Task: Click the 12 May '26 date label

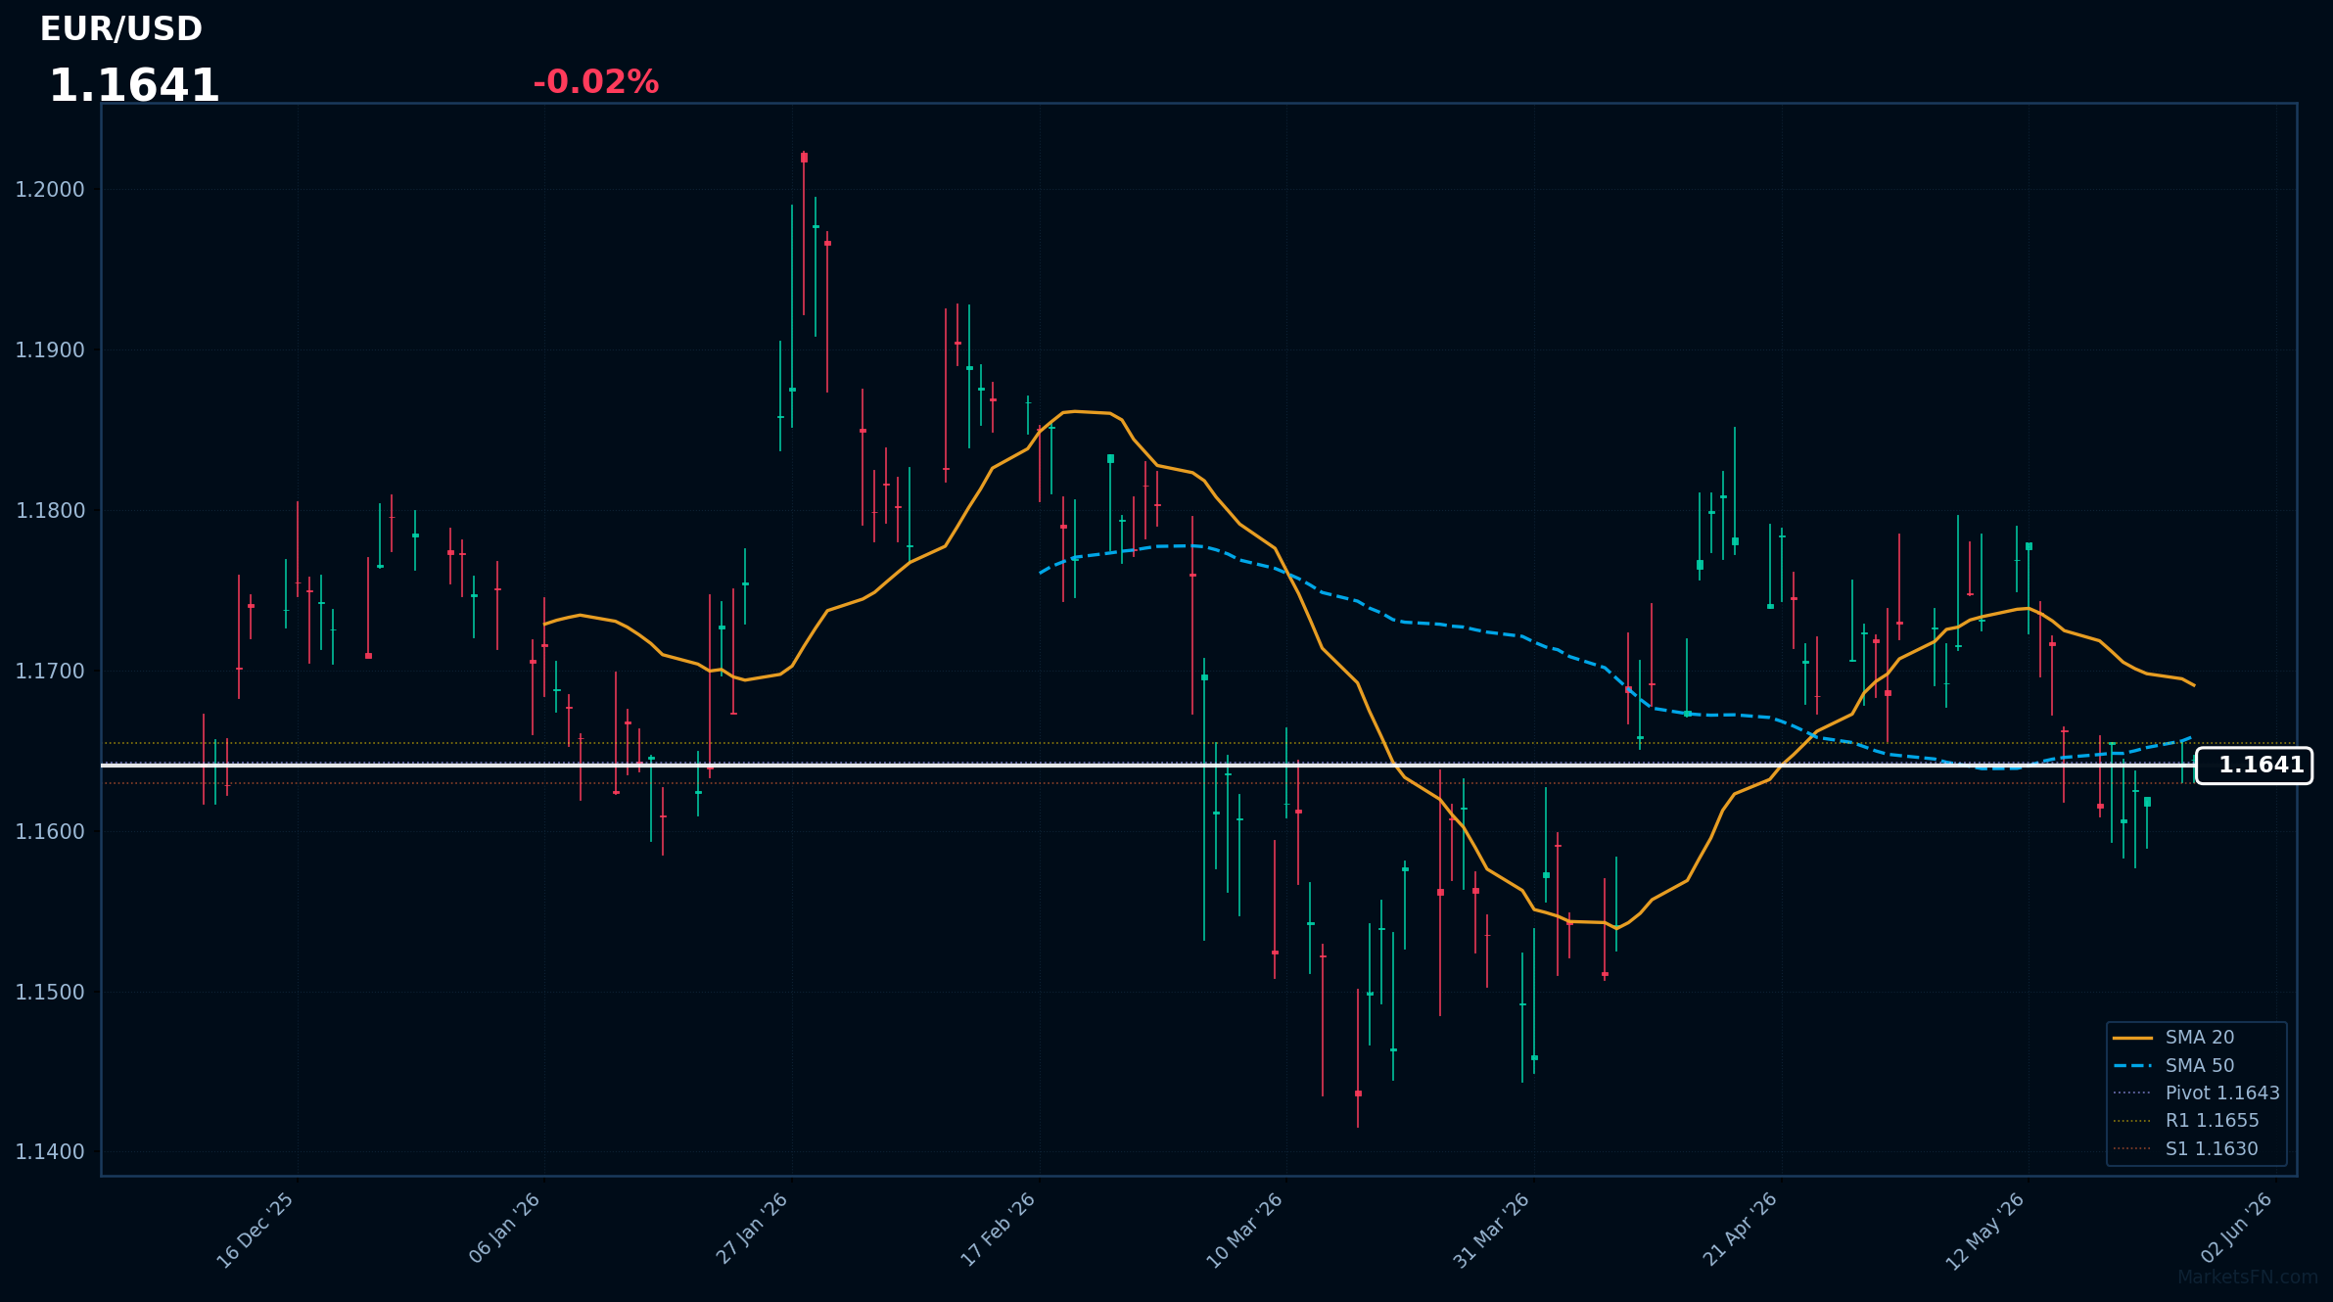Action: coord(1985,1231)
